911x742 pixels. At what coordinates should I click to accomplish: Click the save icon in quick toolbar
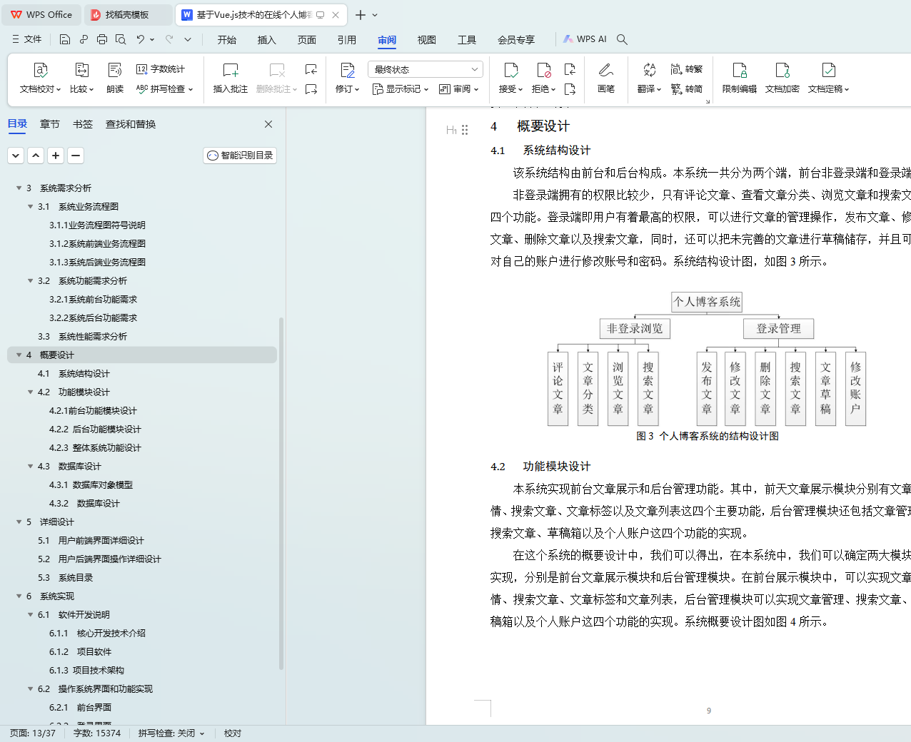[x=65, y=39]
